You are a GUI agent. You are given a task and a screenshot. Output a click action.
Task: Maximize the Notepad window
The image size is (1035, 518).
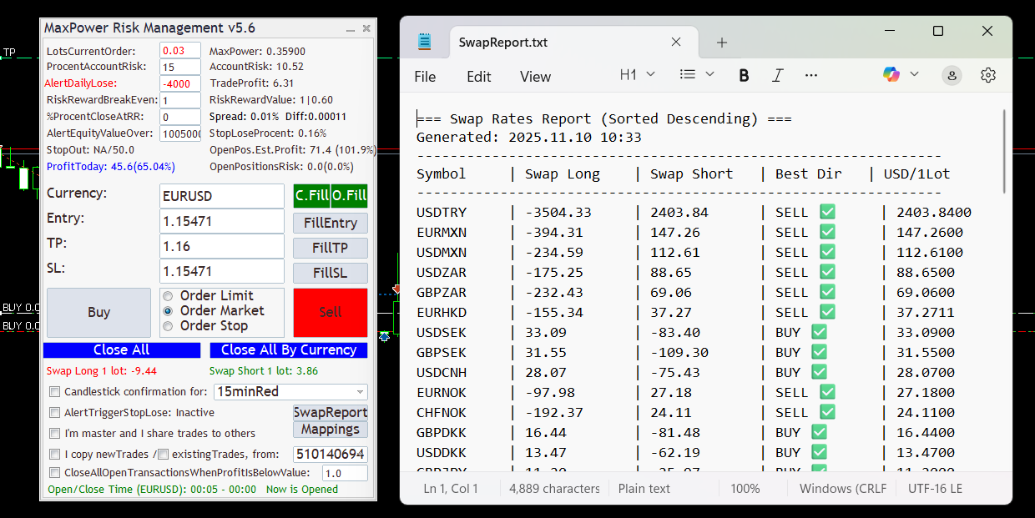938,31
